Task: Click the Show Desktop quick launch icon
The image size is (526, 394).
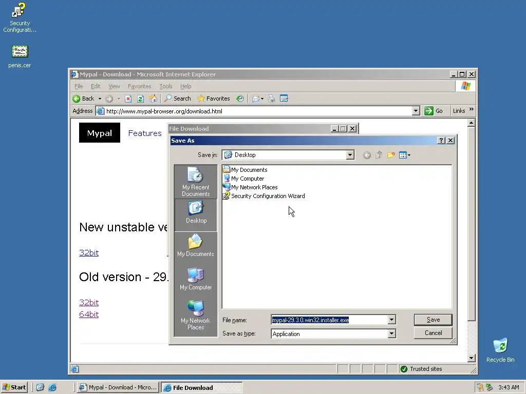Action: tap(40, 387)
